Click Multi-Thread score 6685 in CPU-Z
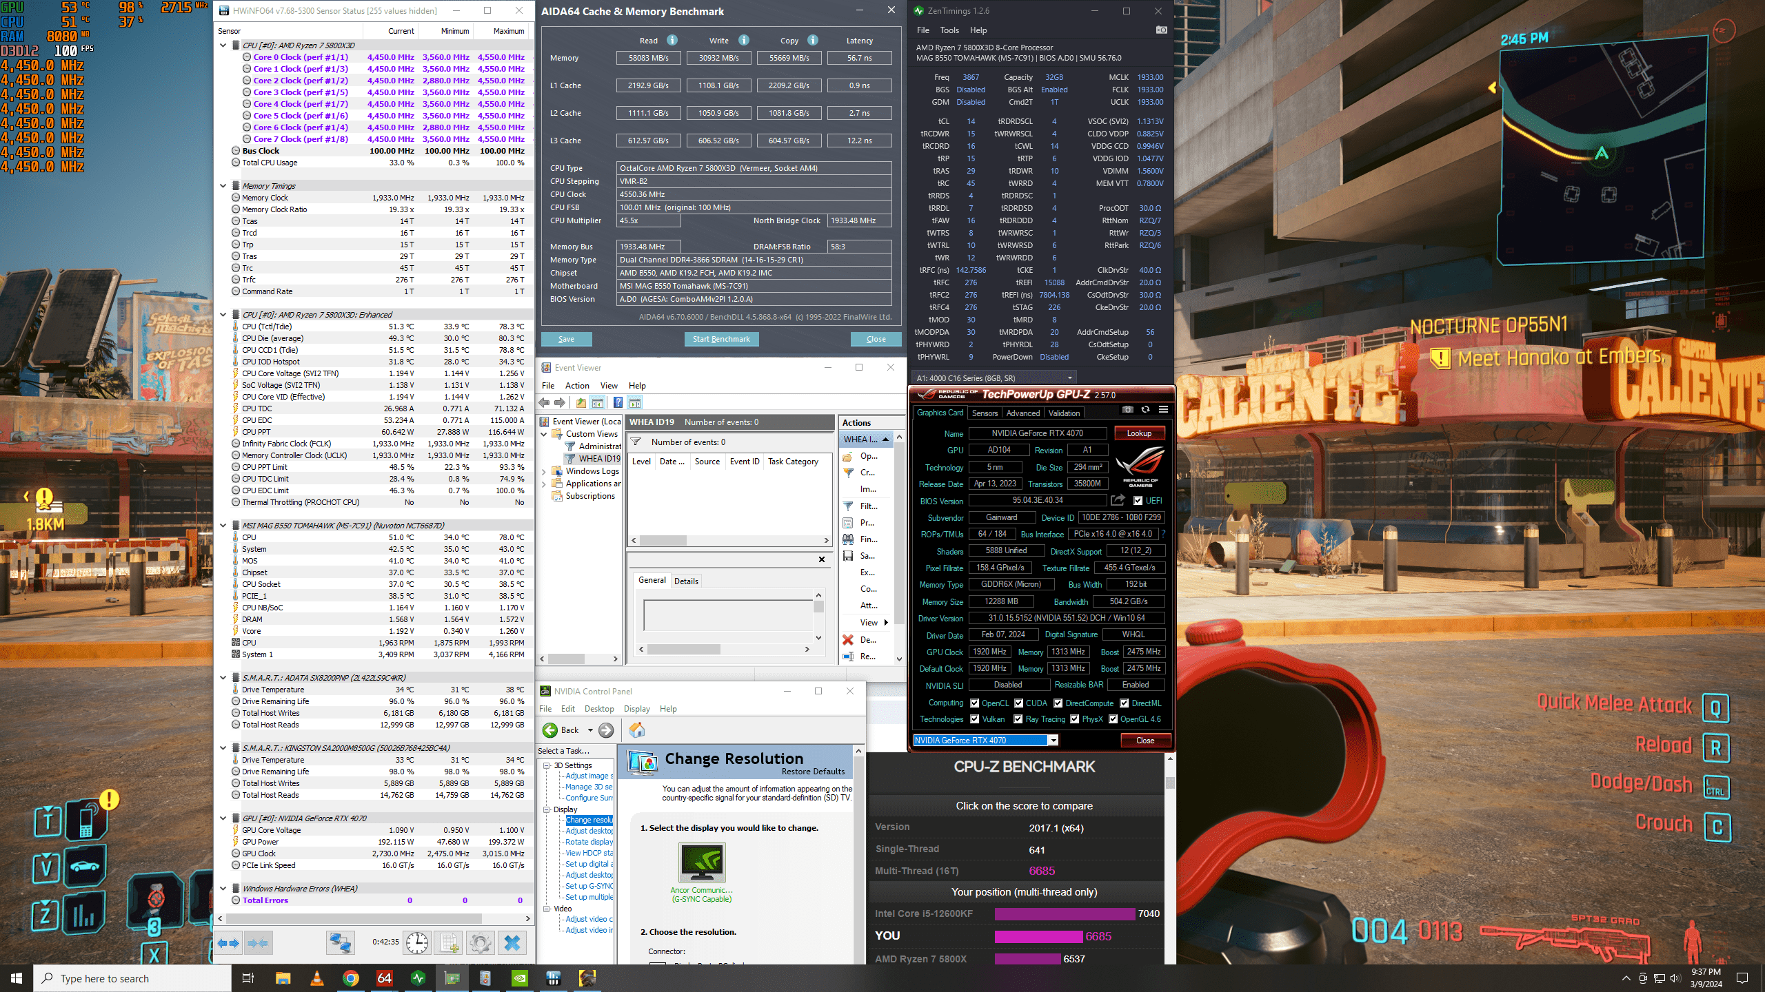 (1042, 871)
